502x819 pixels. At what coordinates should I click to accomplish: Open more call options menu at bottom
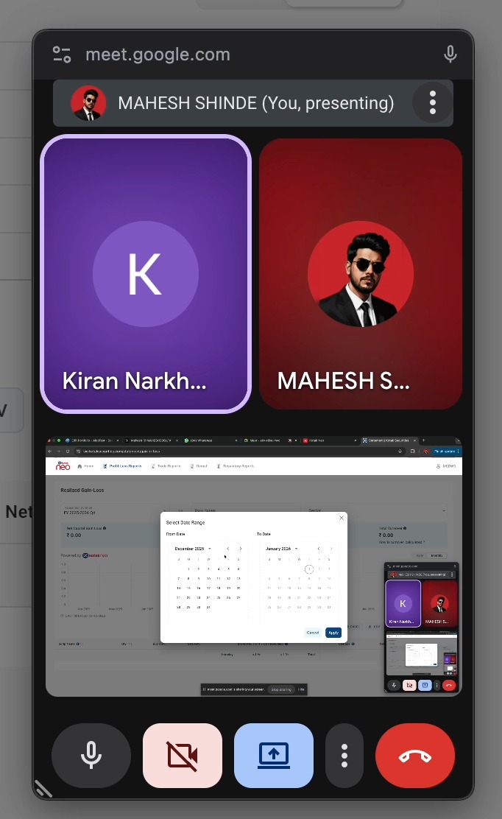[x=344, y=755]
